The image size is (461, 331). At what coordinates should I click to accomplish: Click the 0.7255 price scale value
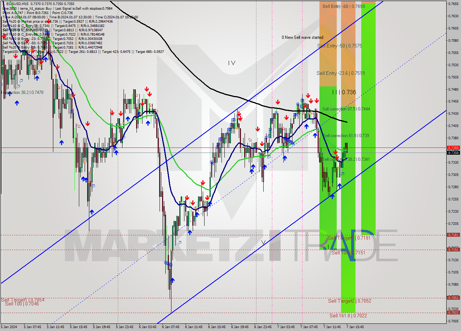click(x=453, y=199)
